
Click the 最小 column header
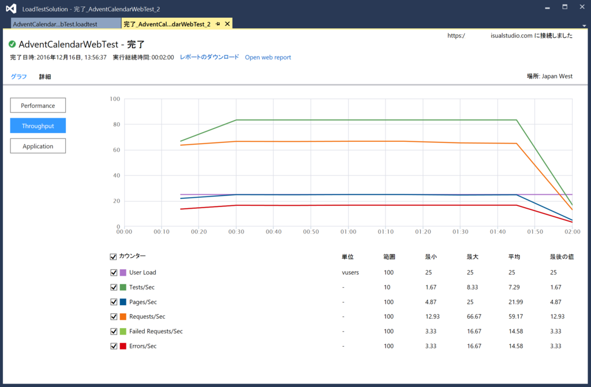click(431, 257)
